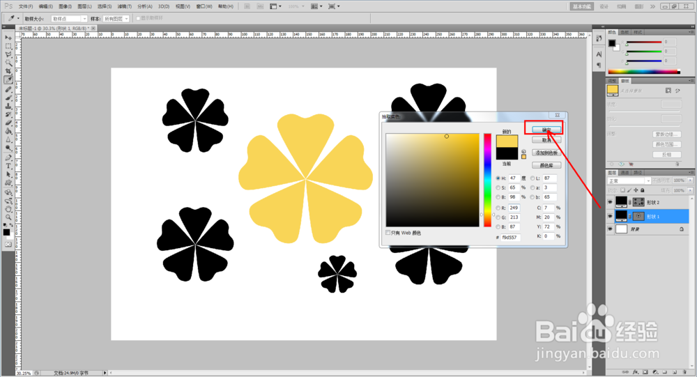Open the tool preset picker arrow

pos(18,19)
